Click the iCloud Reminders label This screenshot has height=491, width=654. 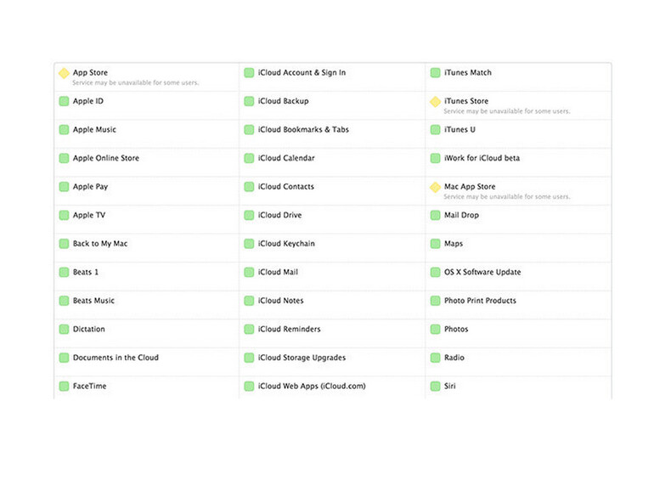[x=289, y=329]
